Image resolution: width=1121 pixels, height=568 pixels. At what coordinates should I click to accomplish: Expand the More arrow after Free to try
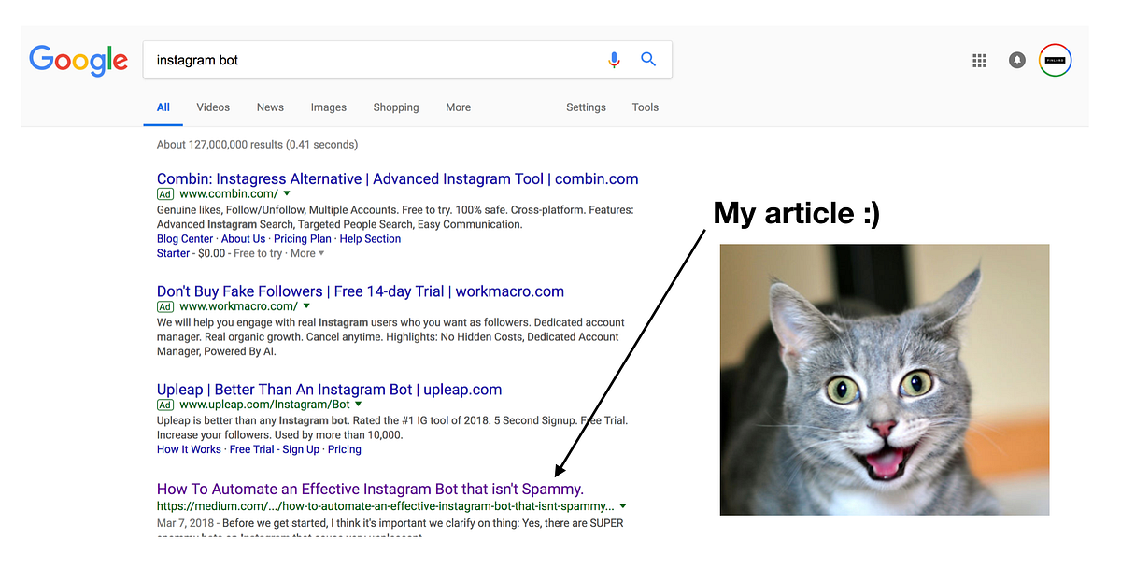click(321, 253)
